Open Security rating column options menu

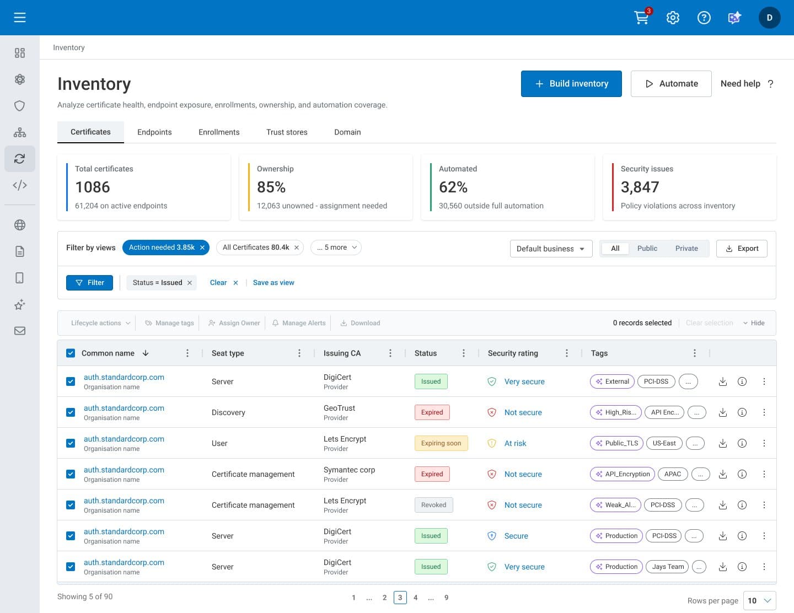pyautogui.click(x=567, y=353)
